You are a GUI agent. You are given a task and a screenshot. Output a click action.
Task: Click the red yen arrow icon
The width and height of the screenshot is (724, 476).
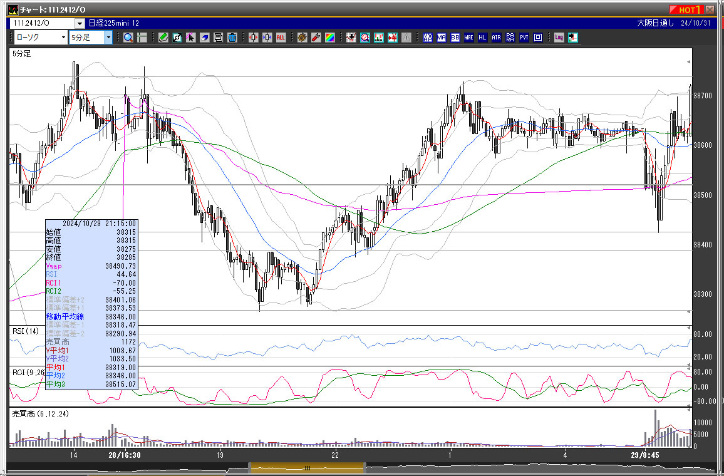[393, 38]
